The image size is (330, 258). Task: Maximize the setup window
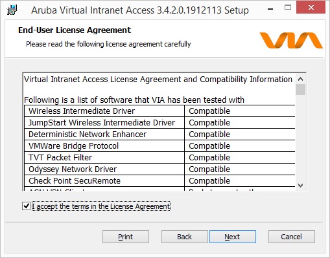(288, 8)
